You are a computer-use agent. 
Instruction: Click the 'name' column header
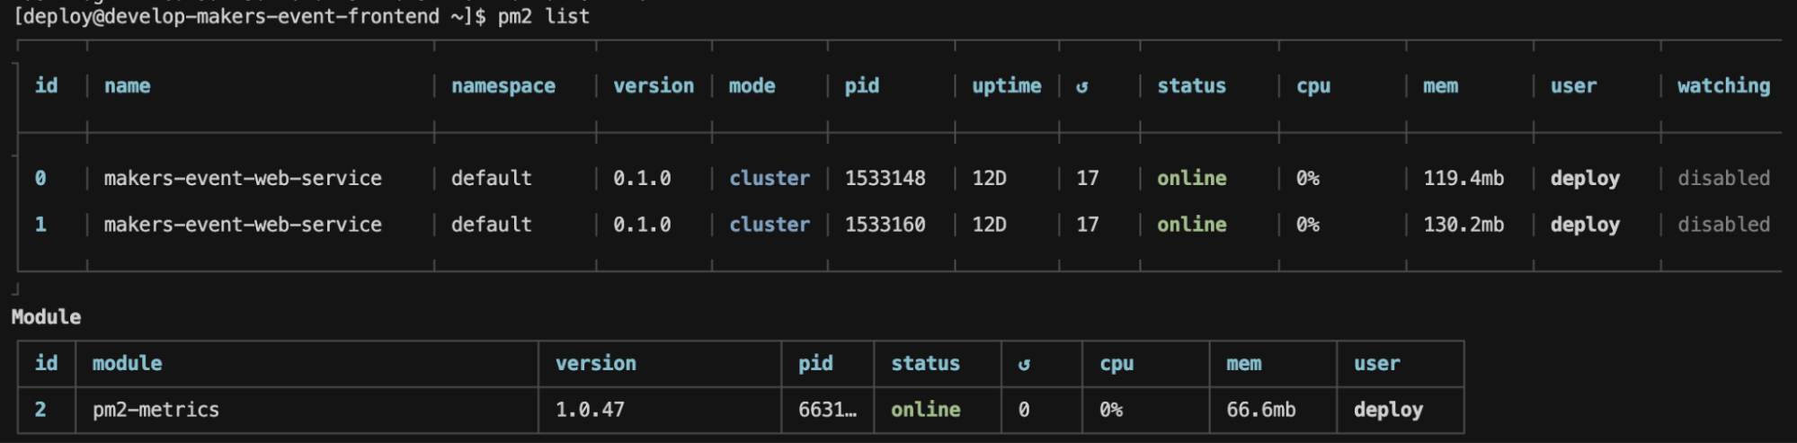pyautogui.click(x=127, y=86)
